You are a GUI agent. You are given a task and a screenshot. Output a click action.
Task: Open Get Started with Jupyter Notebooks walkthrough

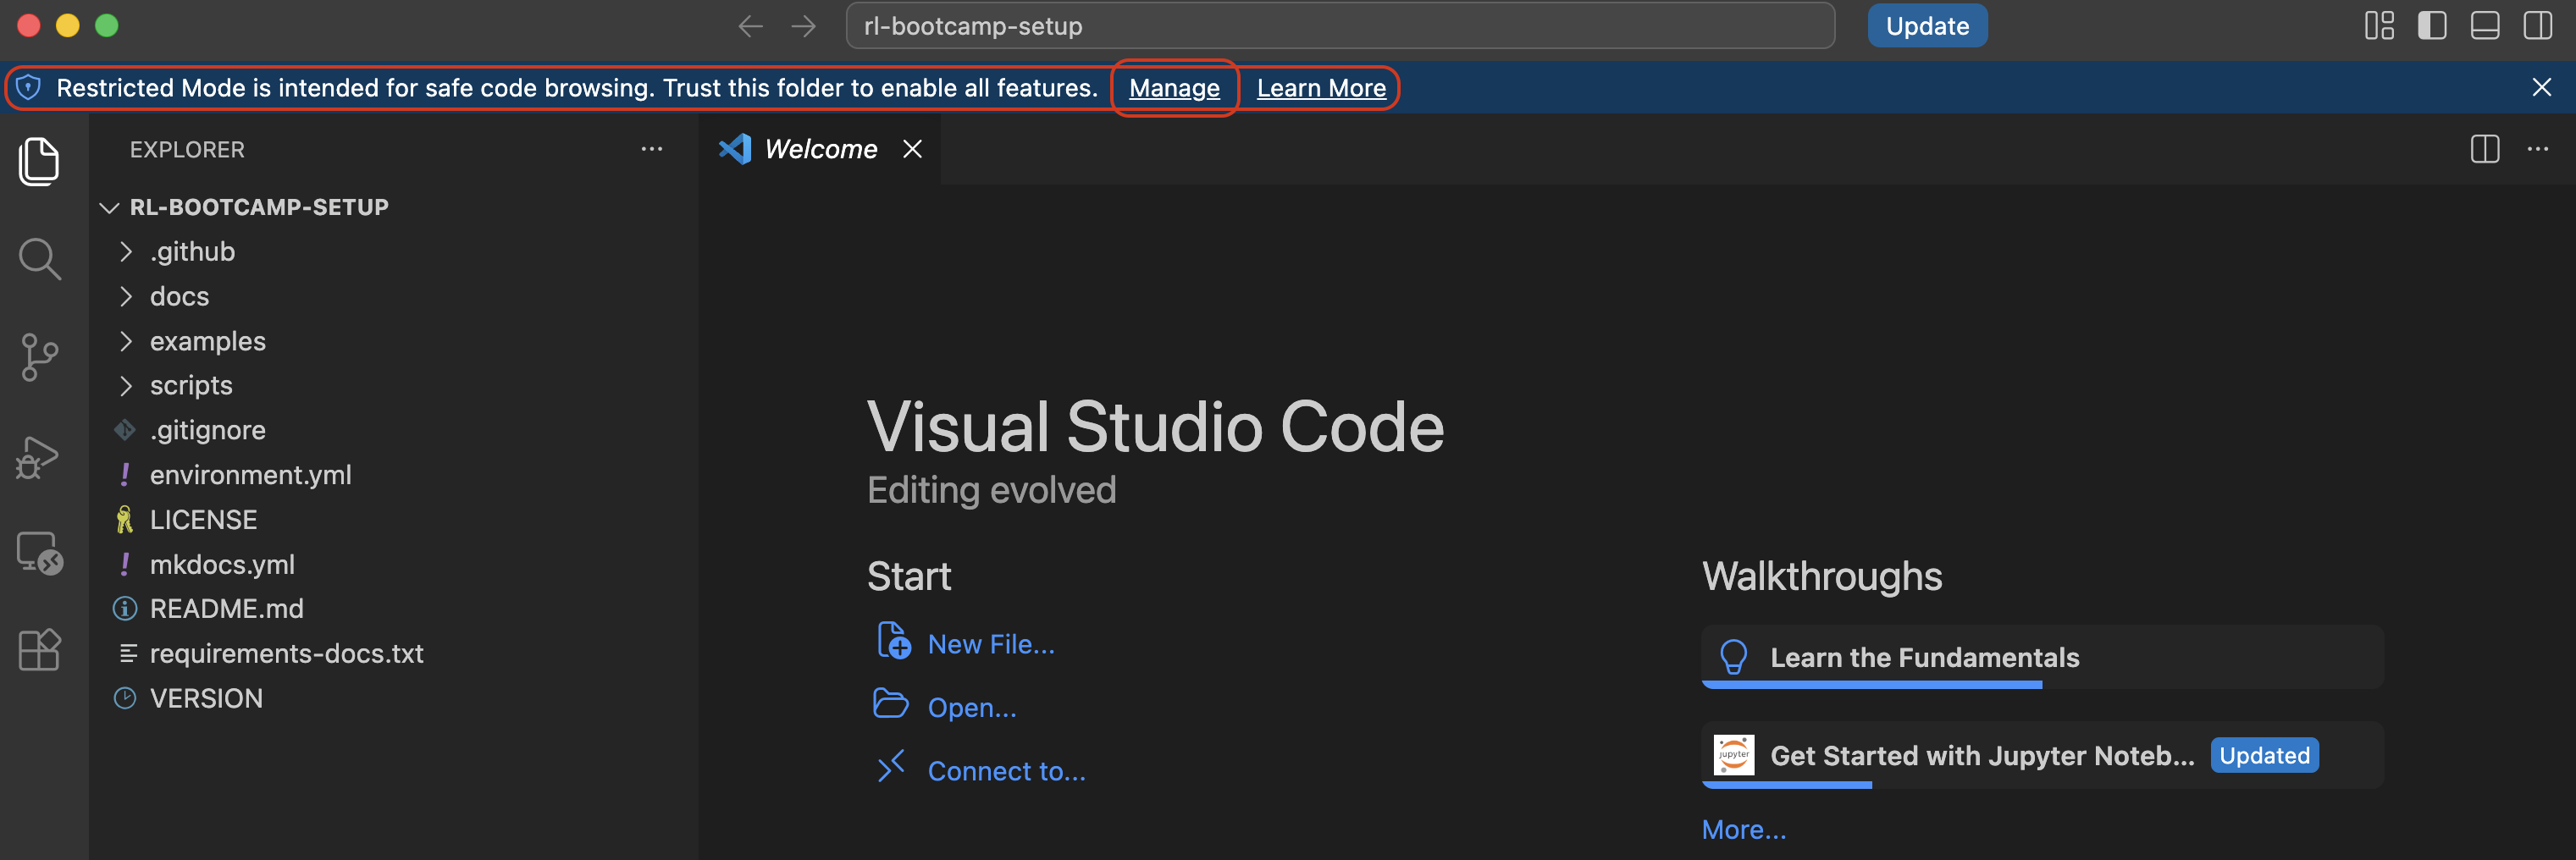coord(2042,755)
